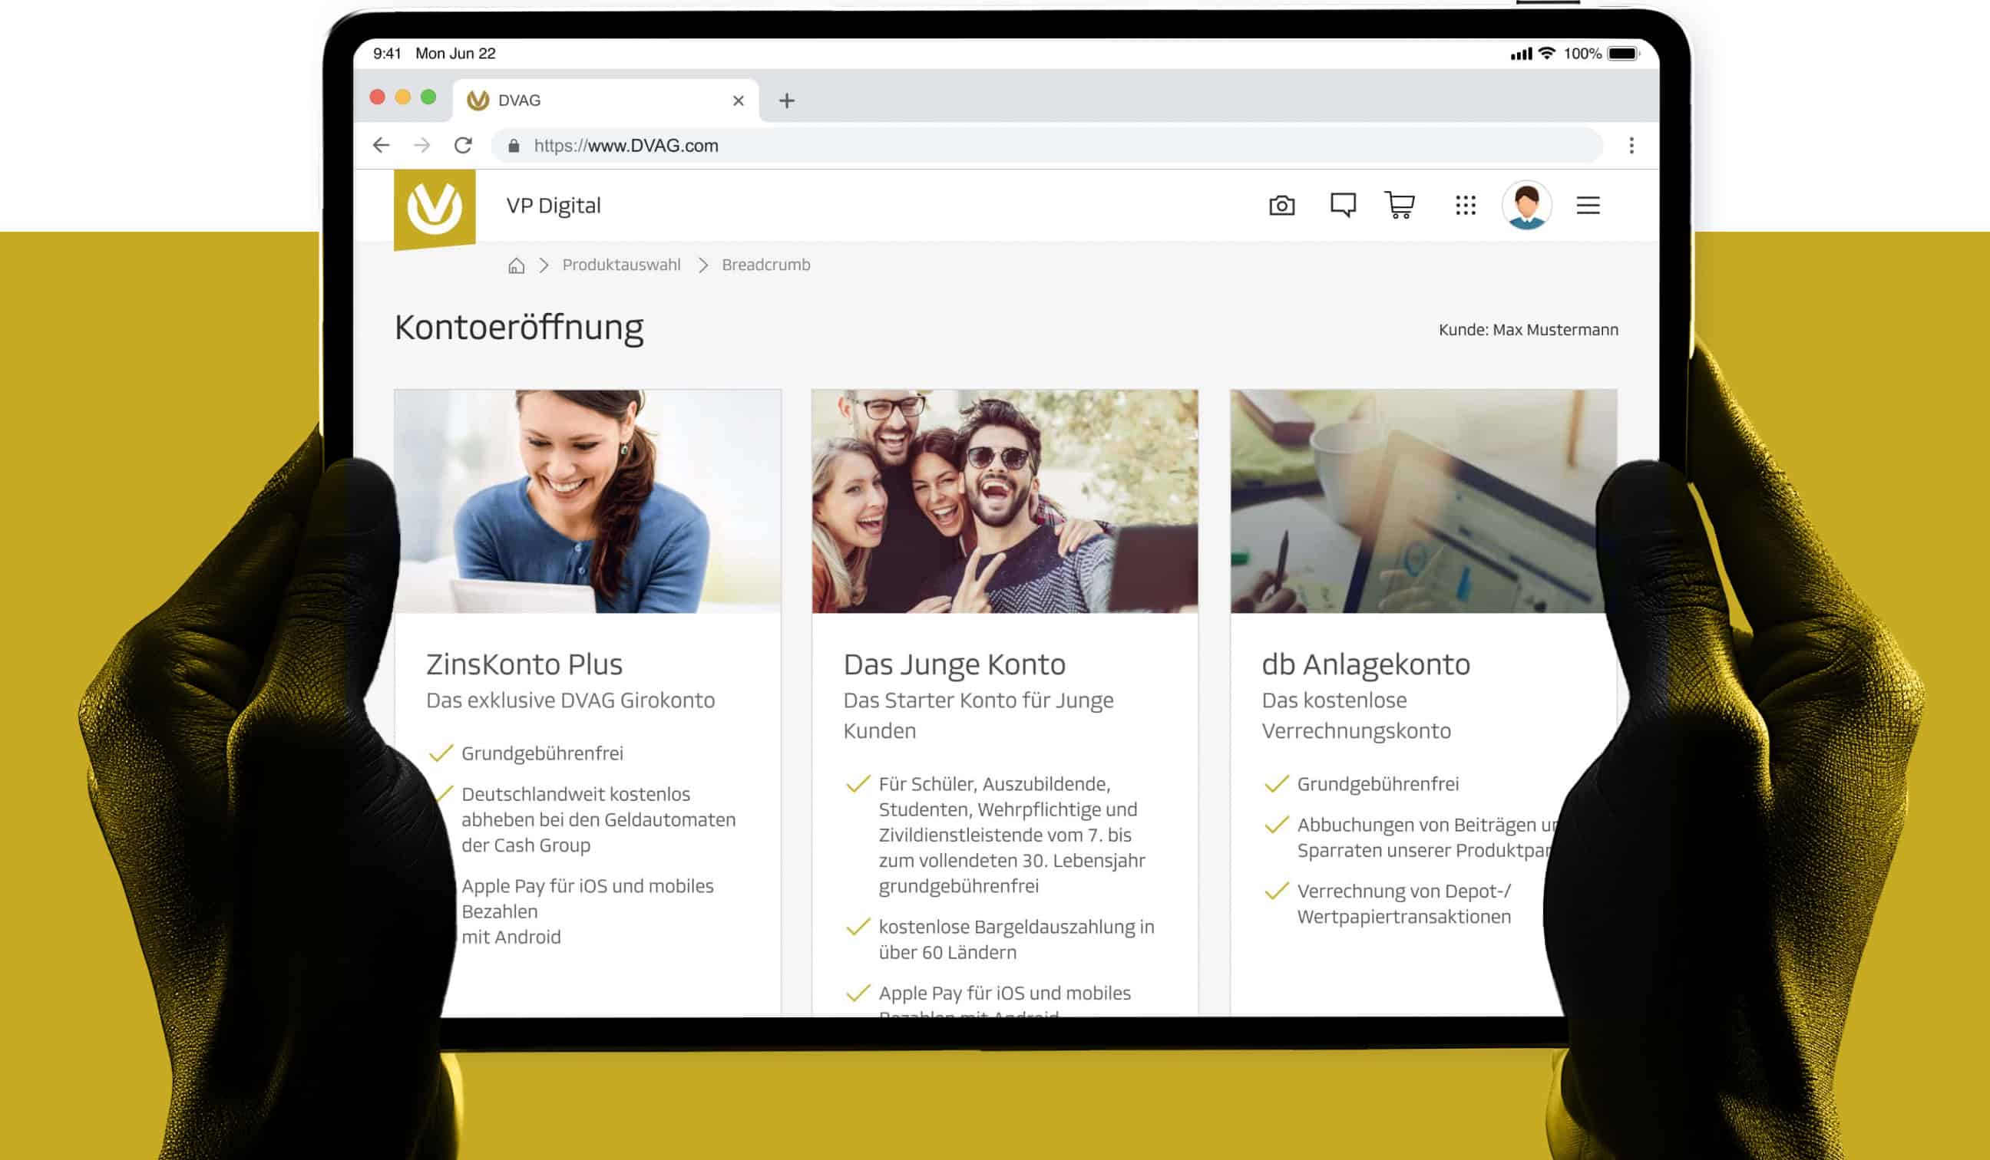Screen dimensions: 1990x1160
Task: Open the hamburger menu in the header
Action: point(1588,205)
